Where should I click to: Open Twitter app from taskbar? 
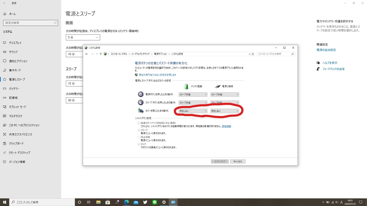point(145,202)
